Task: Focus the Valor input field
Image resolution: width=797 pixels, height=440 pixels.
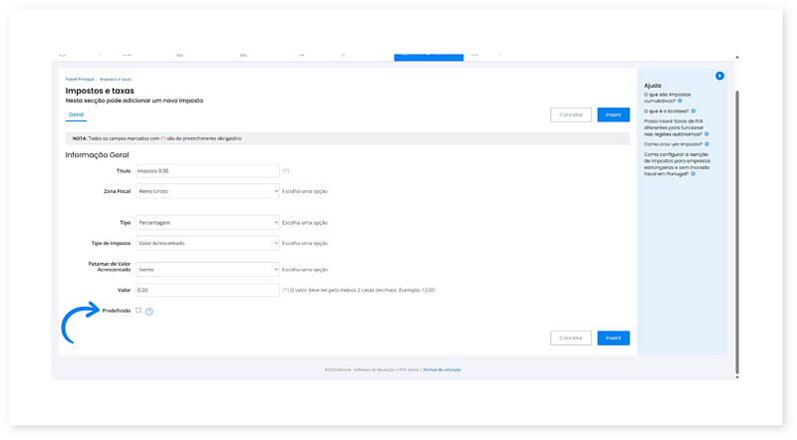Action: click(207, 290)
